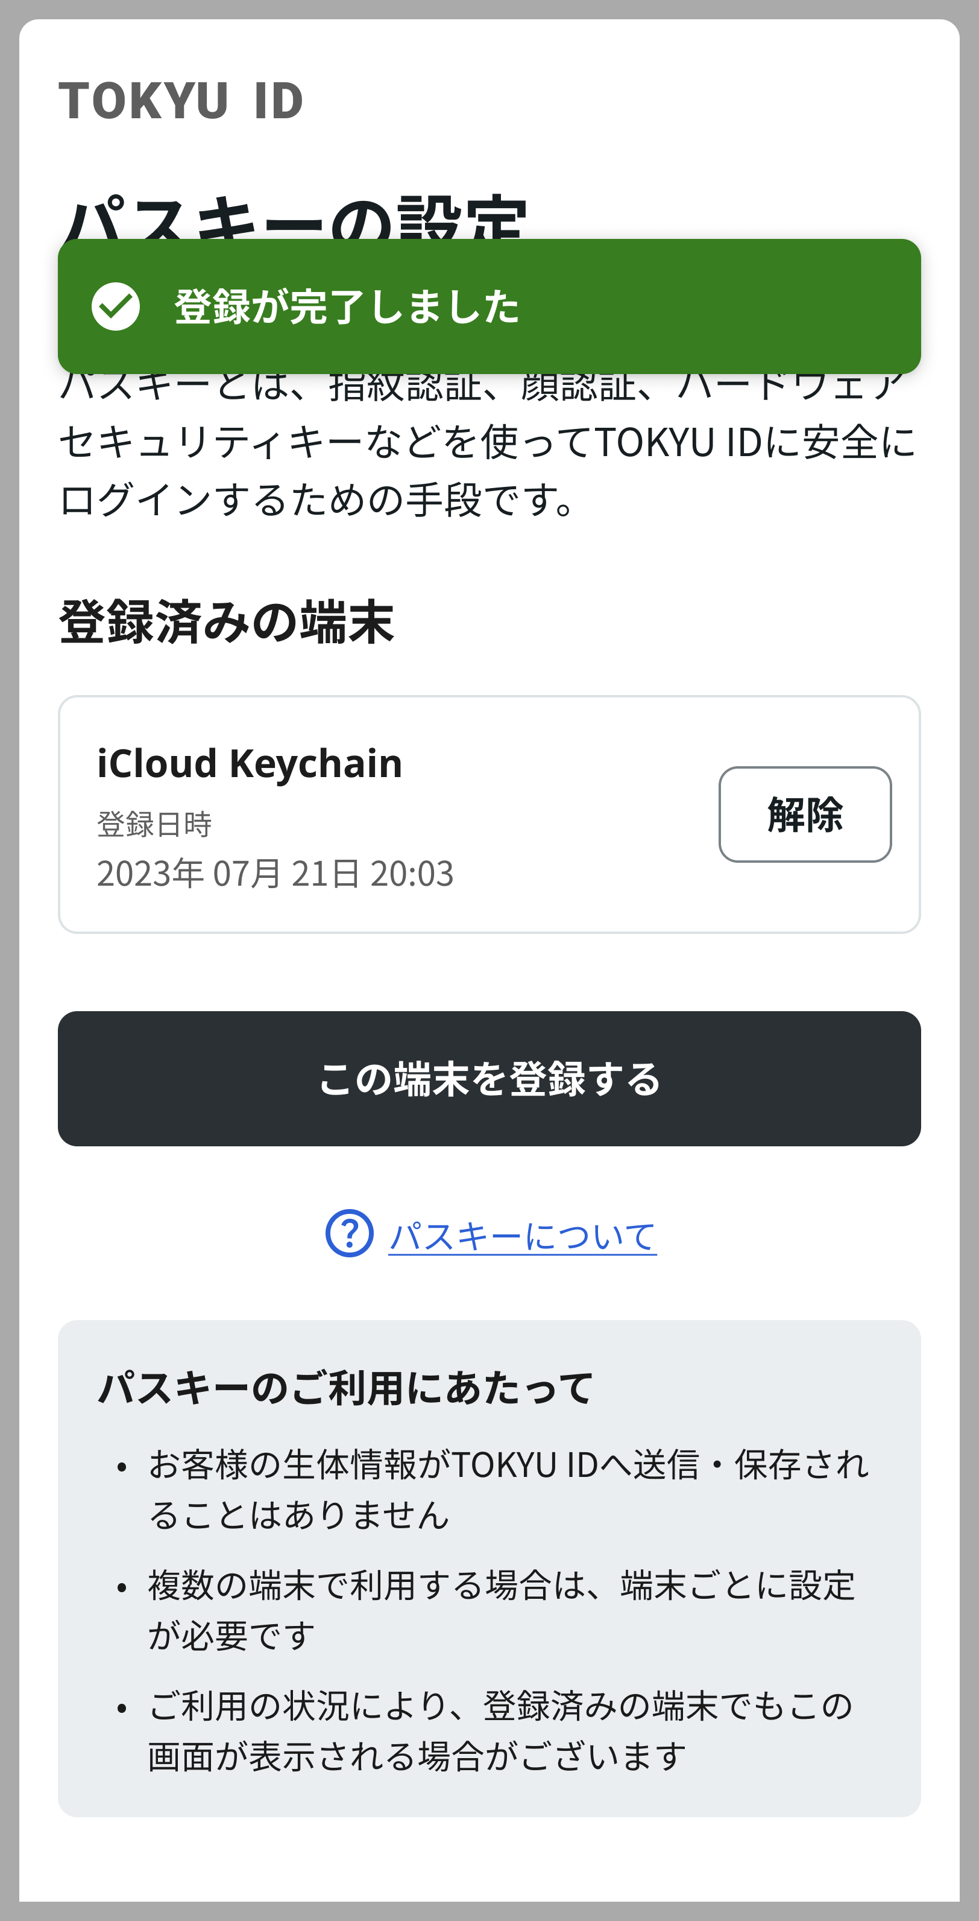
Task: Click the passkey description paragraph text
Action: tap(488, 471)
